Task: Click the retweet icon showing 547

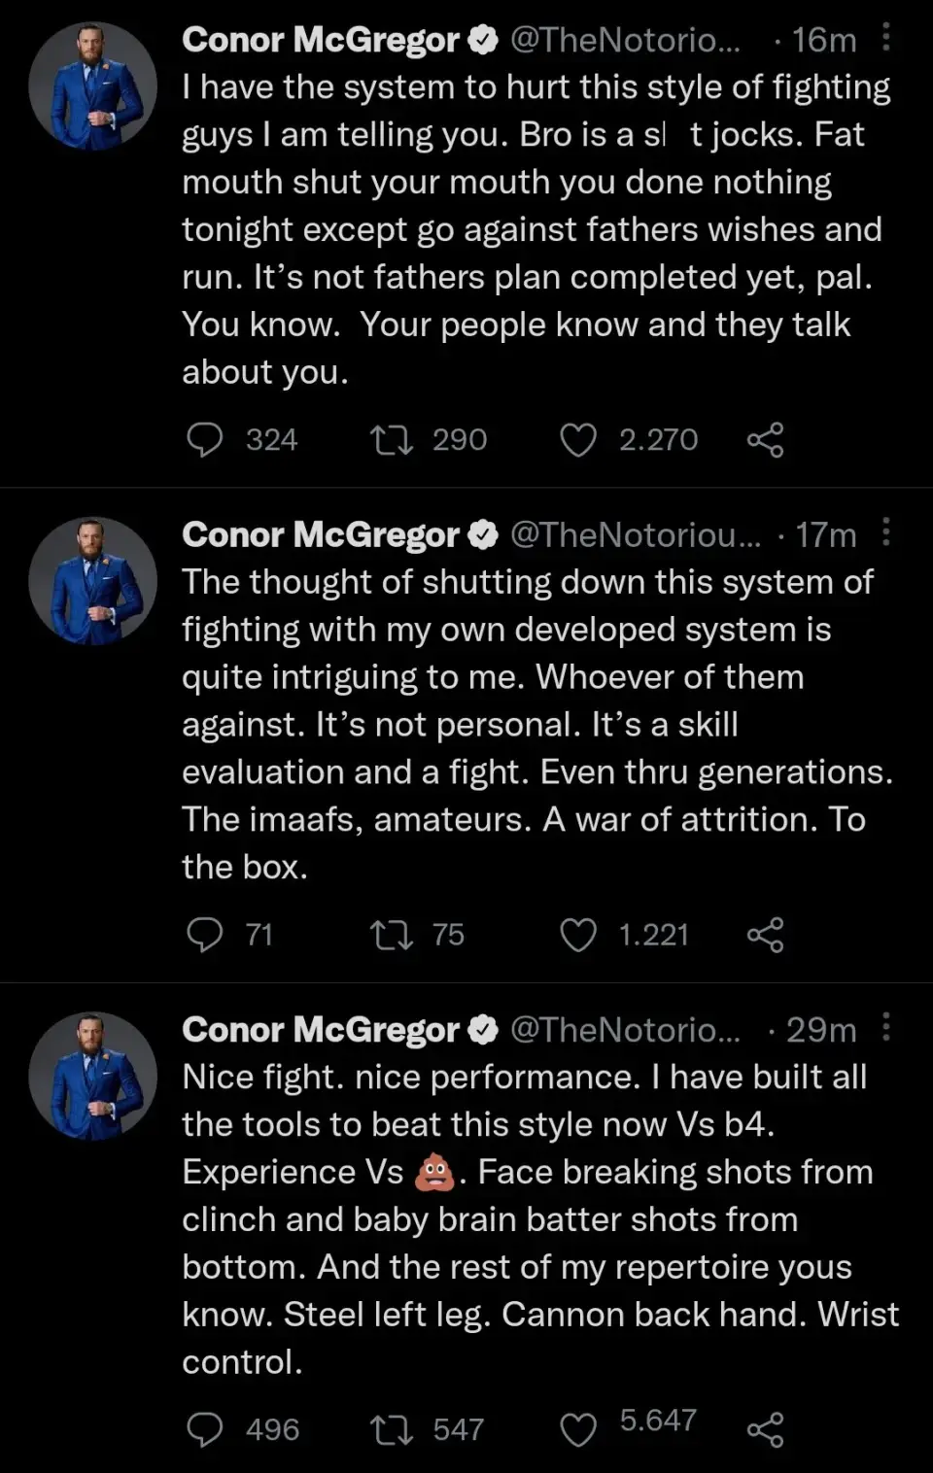Action: (393, 1429)
